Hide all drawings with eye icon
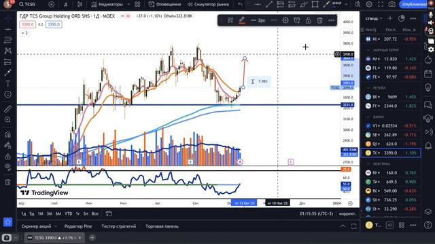 (x=7, y=167)
